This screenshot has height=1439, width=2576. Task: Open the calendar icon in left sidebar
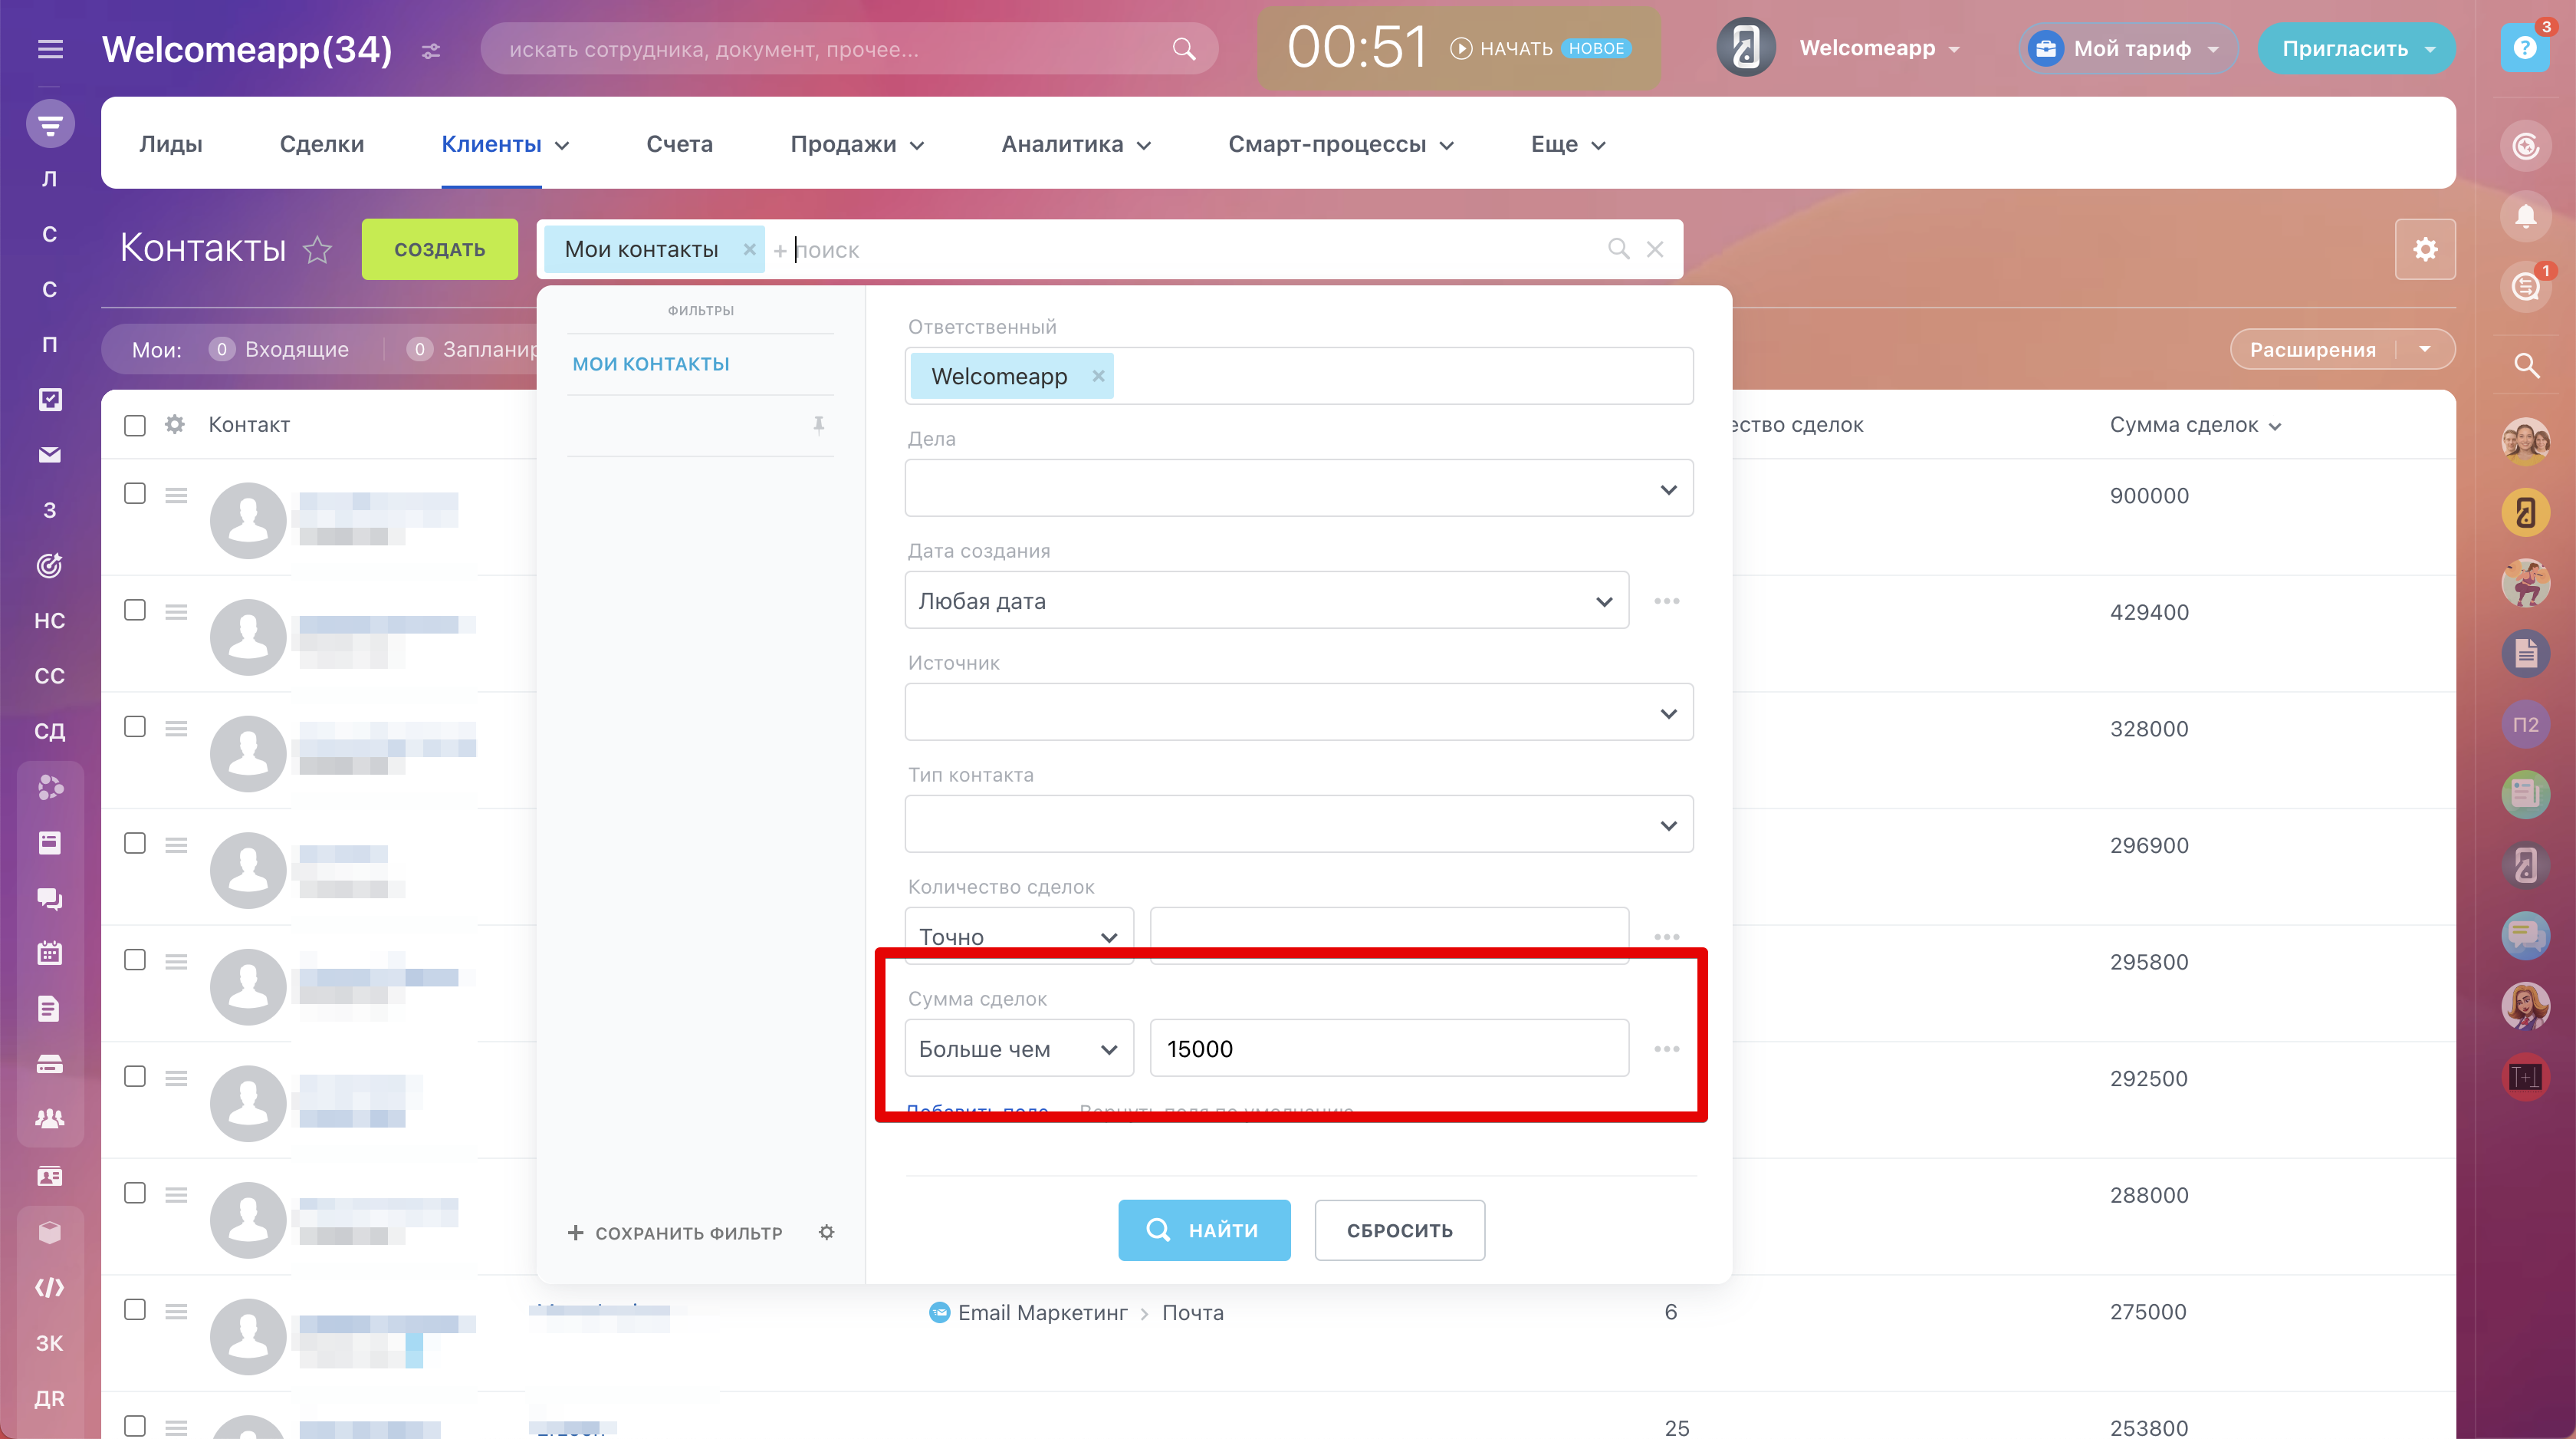click(50, 953)
